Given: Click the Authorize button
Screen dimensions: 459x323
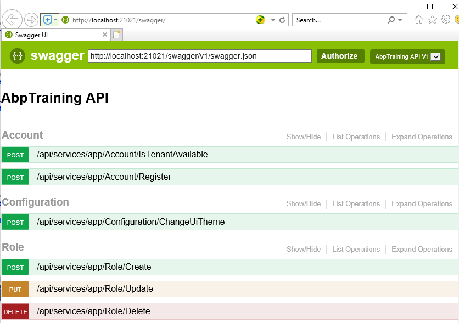Looking at the screenshot, I should [340, 56].
